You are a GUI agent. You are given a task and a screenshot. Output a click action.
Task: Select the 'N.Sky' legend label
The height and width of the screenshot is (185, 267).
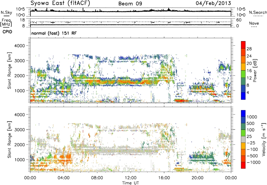6,12
